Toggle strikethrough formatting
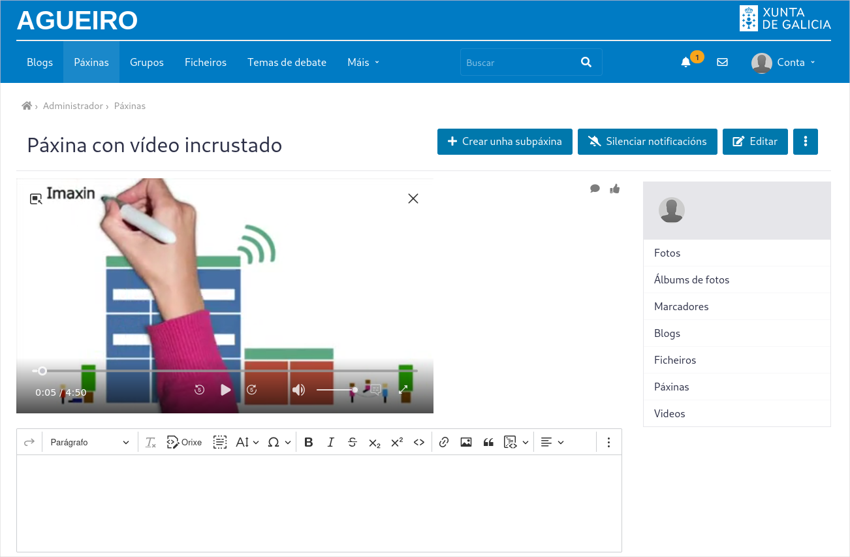The width and height of the screenshot is (850, 557). (353, 442)
